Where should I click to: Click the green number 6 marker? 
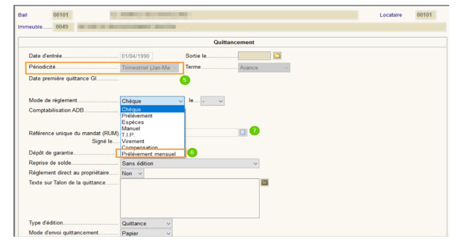coord(193,152)
